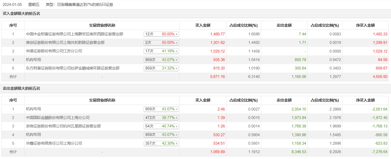Open 中国中金财富证券上海静安区南京西路营业部 link
The height and width of the screenshot is (159, 391).
pos(75,34)
